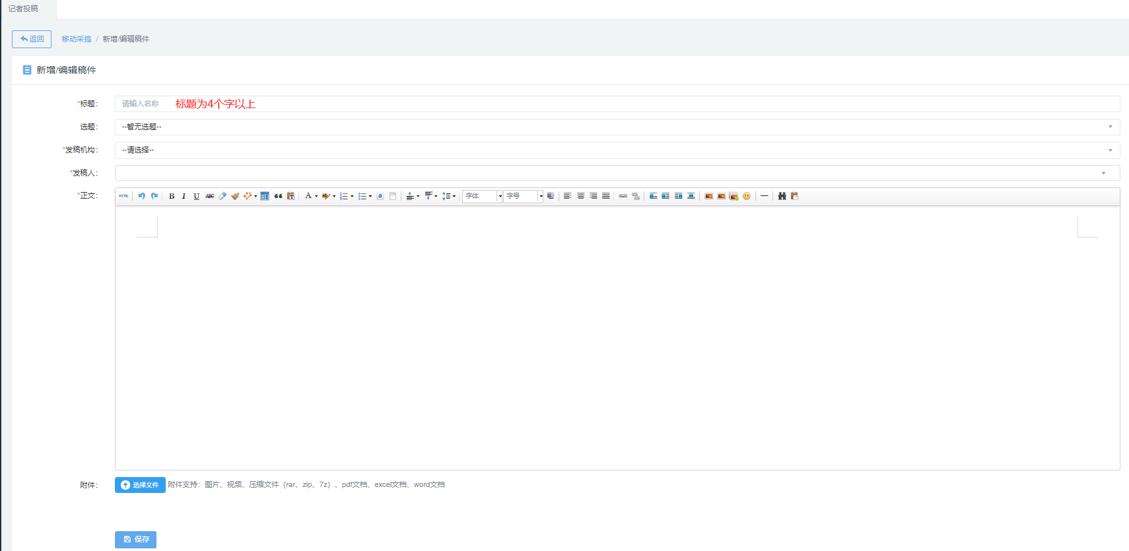Switch to the 记者投稿 tab
The width and height of the screenshot is (1129, 551).
(x=23, y=9)
